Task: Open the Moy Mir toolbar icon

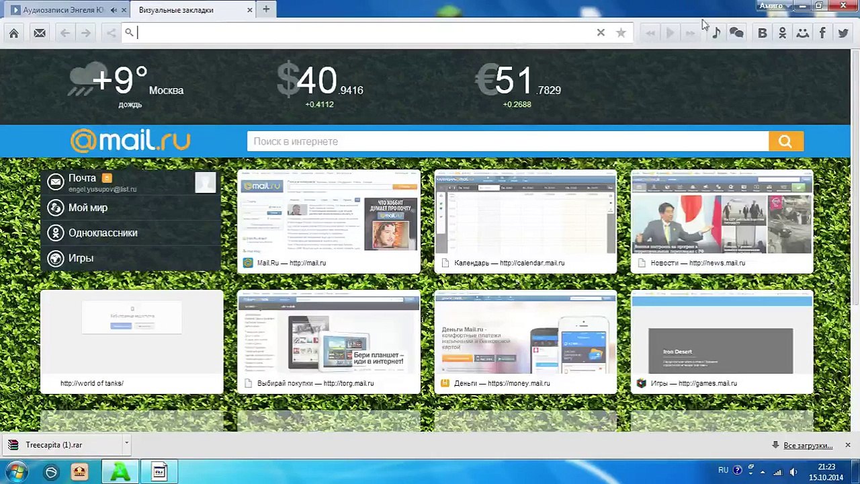Action: tap(802, 33)
